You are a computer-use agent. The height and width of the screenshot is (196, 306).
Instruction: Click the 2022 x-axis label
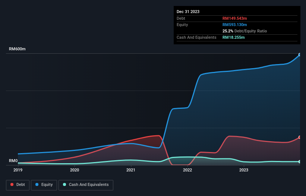187,170
